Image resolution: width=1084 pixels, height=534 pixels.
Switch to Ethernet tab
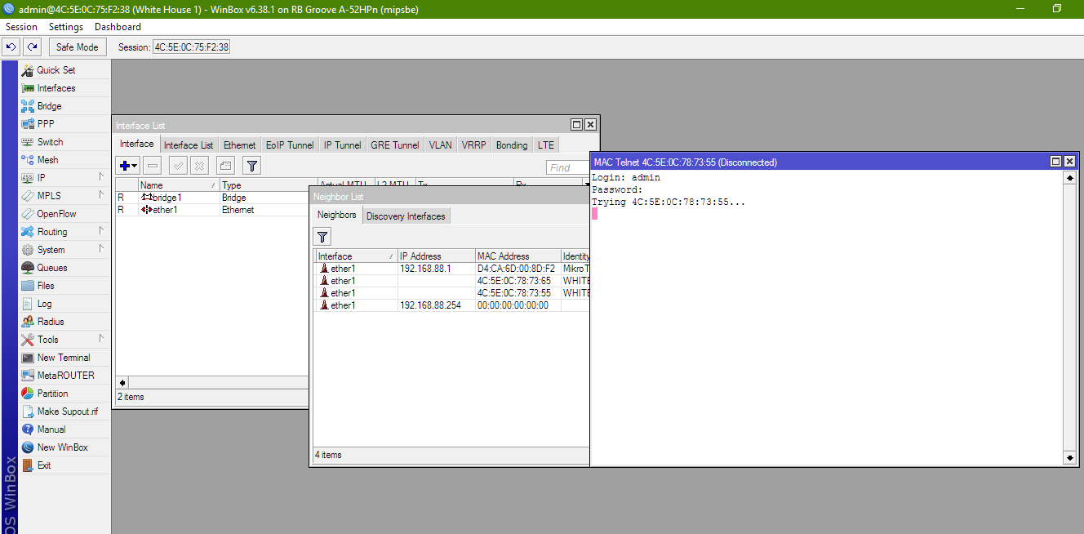[x=240, y=145]
